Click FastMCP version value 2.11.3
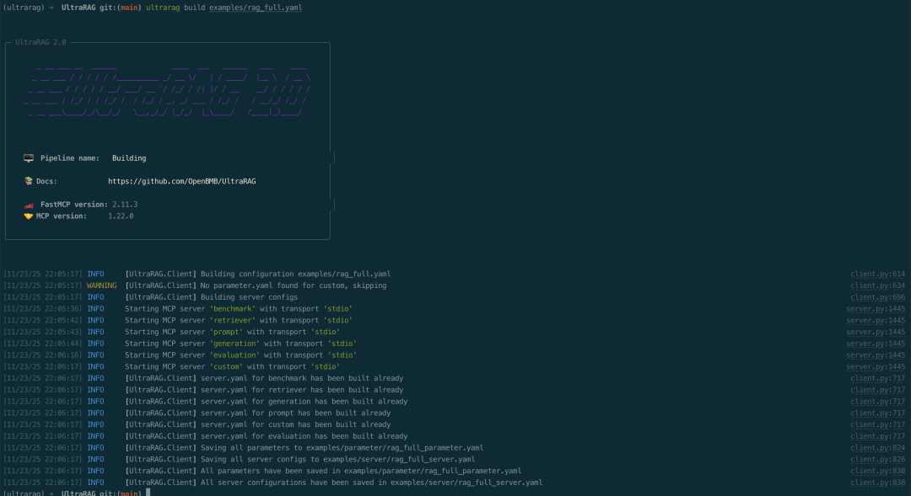Image resolution: width=911 pixels, height=496 pixels. [125, 204]
